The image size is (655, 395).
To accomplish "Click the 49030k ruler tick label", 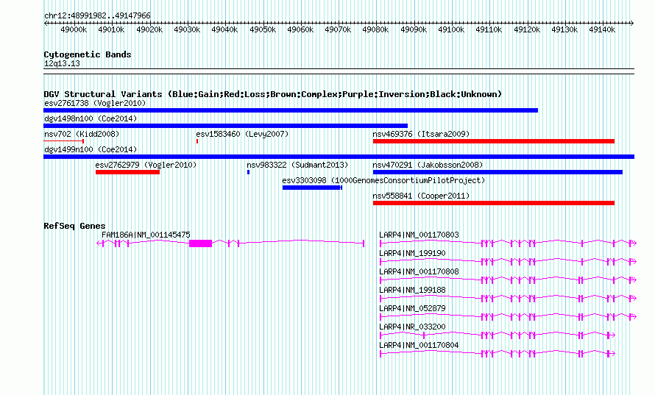I will 187,29.
